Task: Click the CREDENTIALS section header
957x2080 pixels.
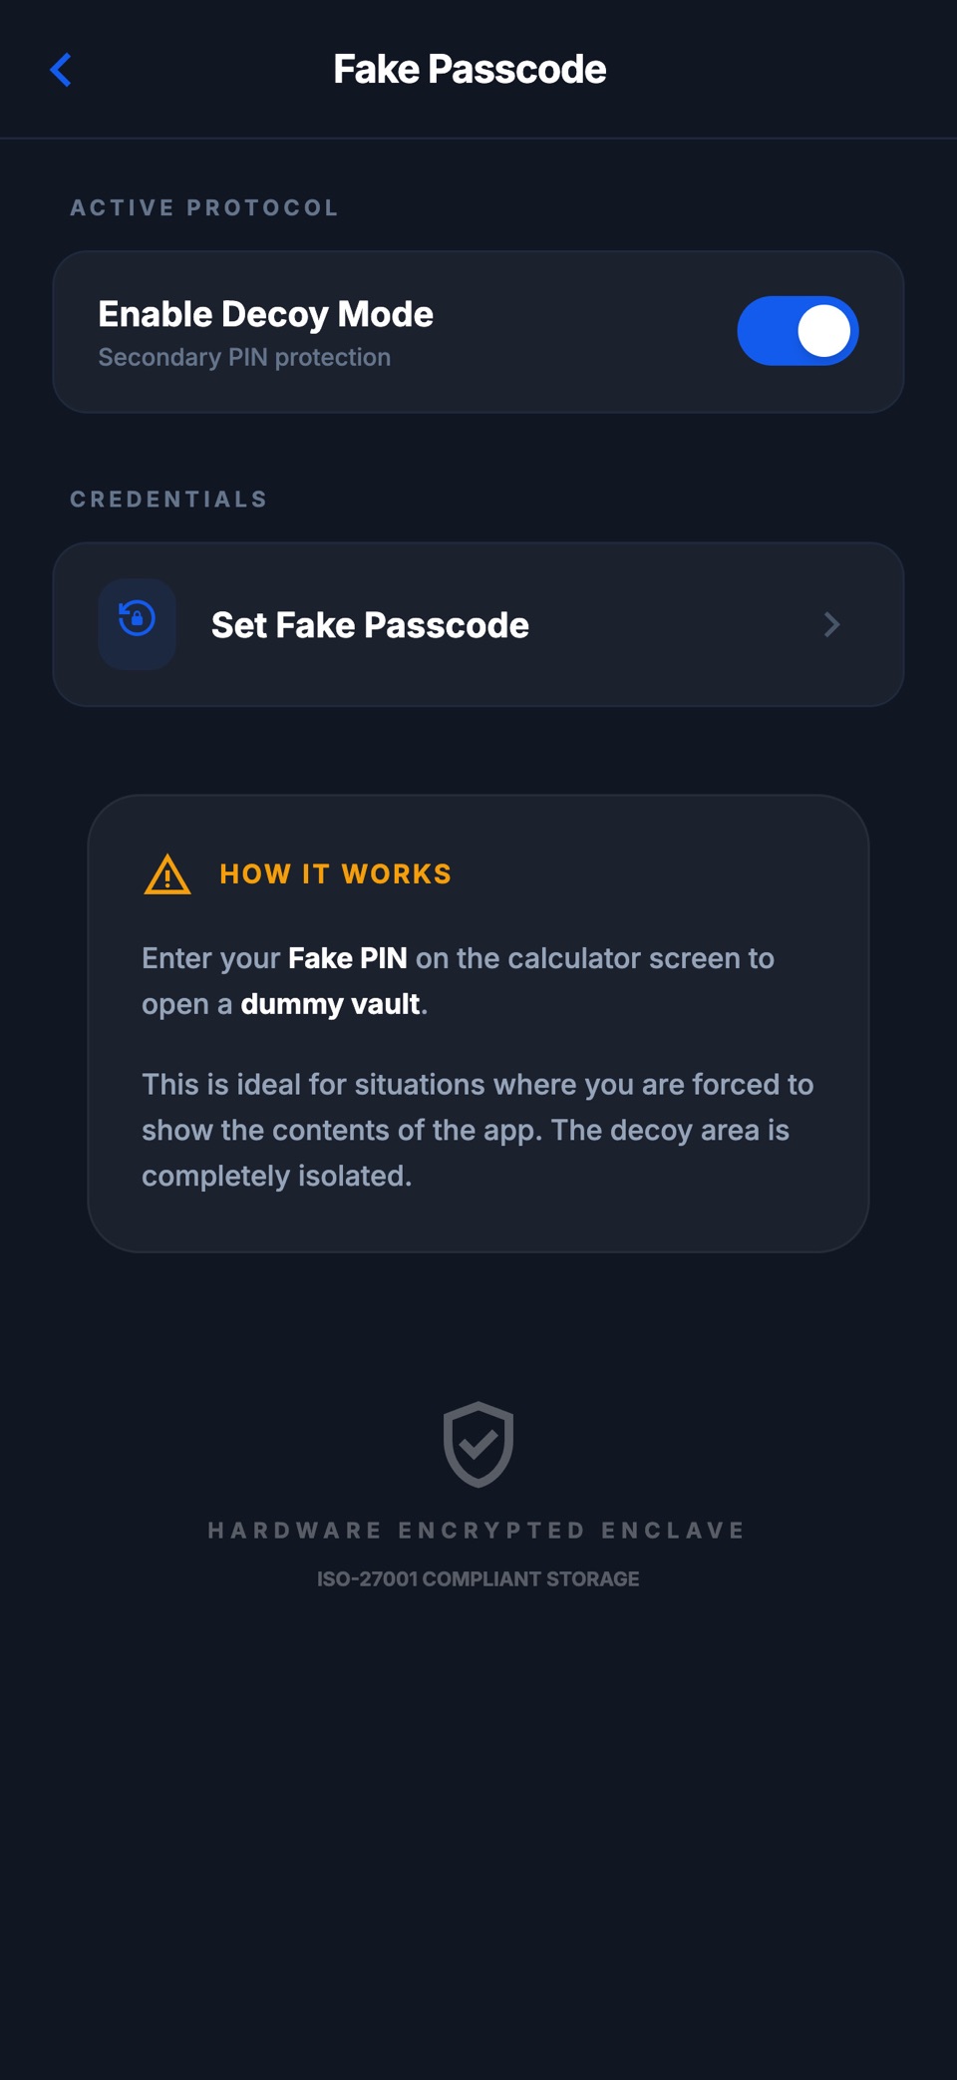Action: click(168, 499)
